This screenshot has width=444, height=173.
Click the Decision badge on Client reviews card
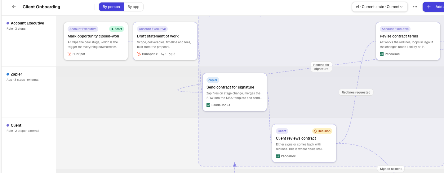pos(322,131)
